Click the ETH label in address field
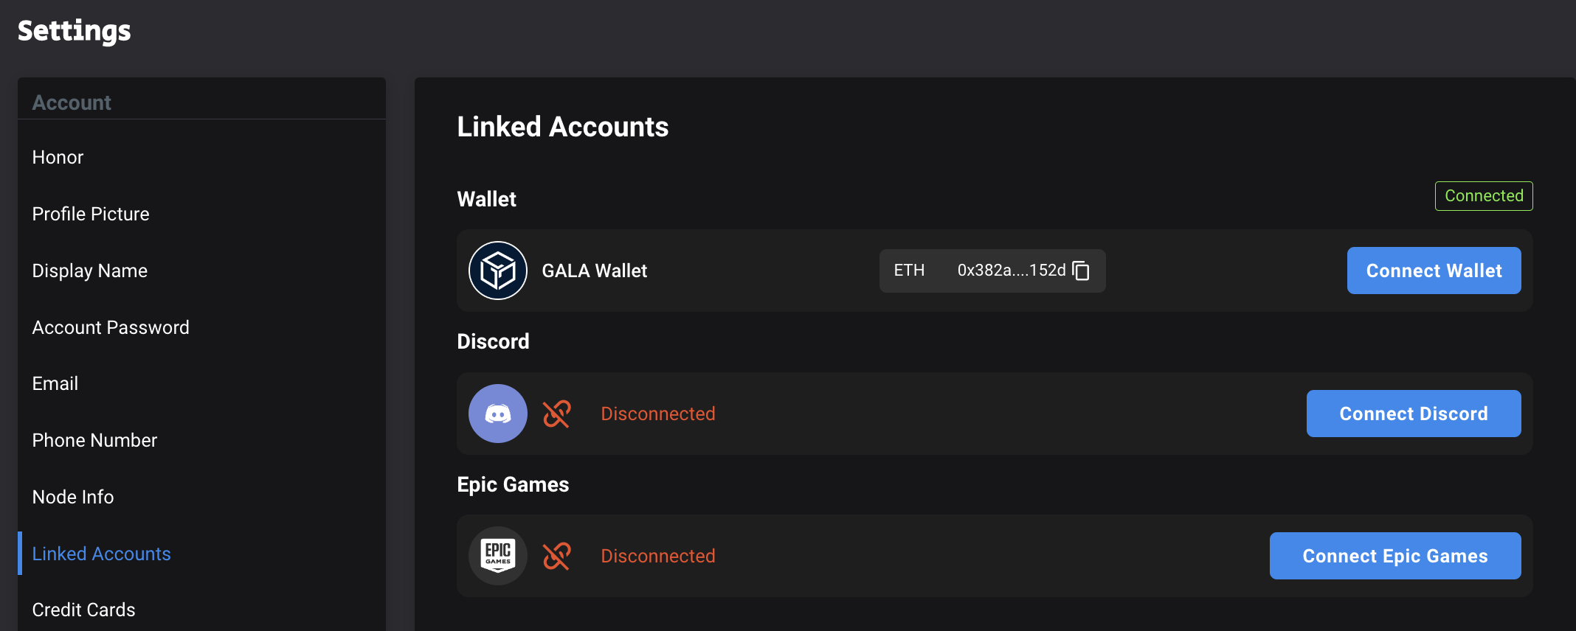This screenshot has width=1576, height=631. click(x=909, y=271)
